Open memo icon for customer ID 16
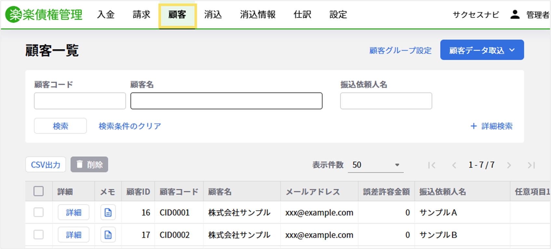 [108, 213]
